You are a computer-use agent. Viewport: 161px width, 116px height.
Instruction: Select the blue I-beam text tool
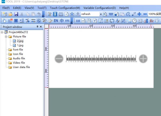(x=55, y=14)
